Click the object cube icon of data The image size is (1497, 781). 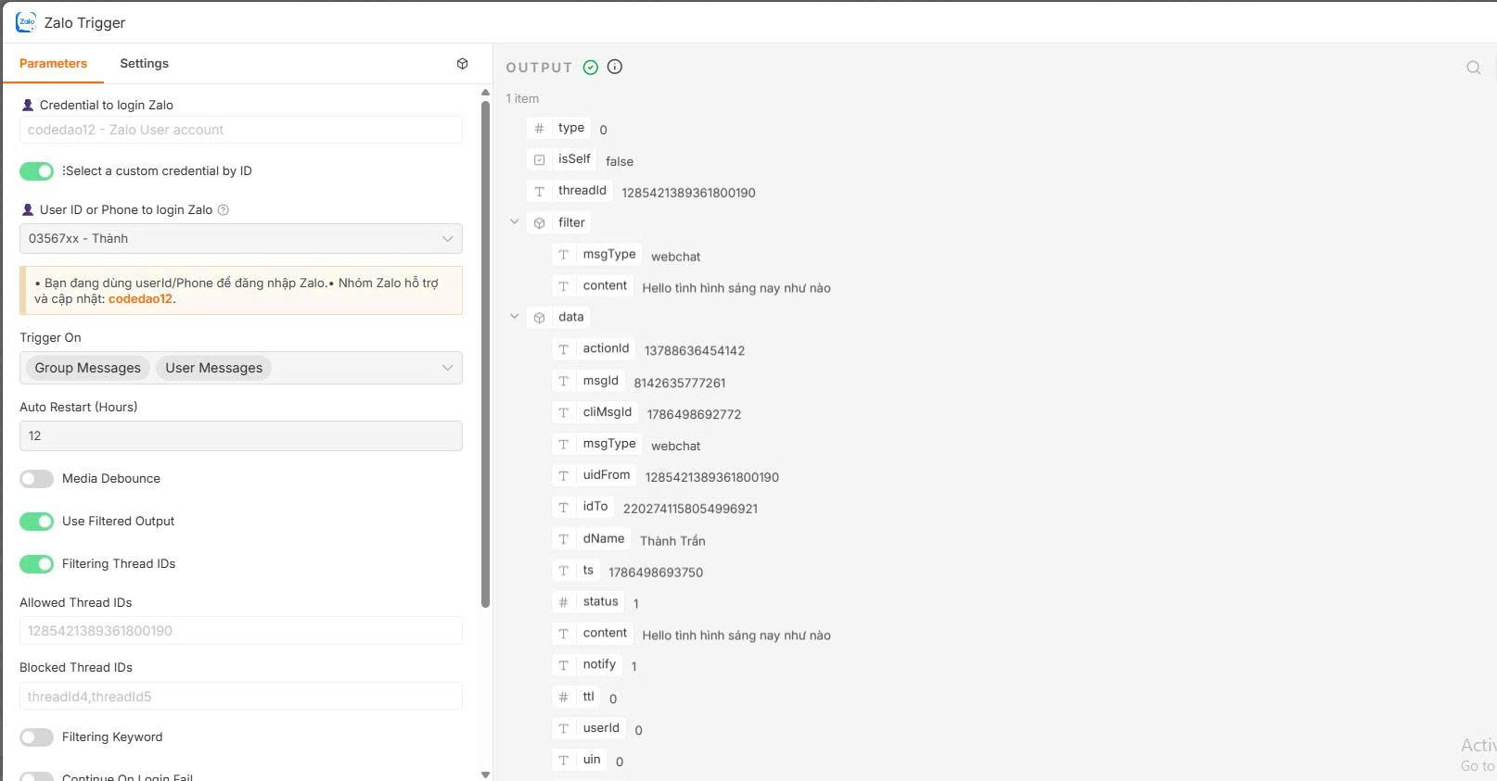point(539,318)
